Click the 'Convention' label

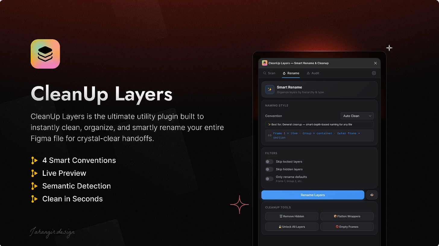[x=273, y=116]
